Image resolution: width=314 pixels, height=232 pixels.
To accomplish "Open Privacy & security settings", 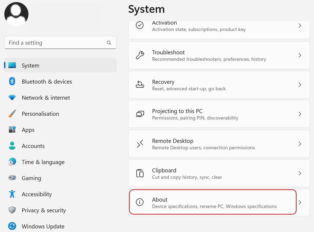I will pyautogui.click(x=60, y=210).
